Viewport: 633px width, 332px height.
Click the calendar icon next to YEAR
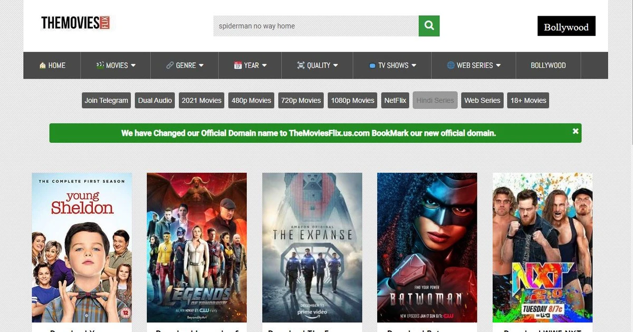[x=237, y=65]
